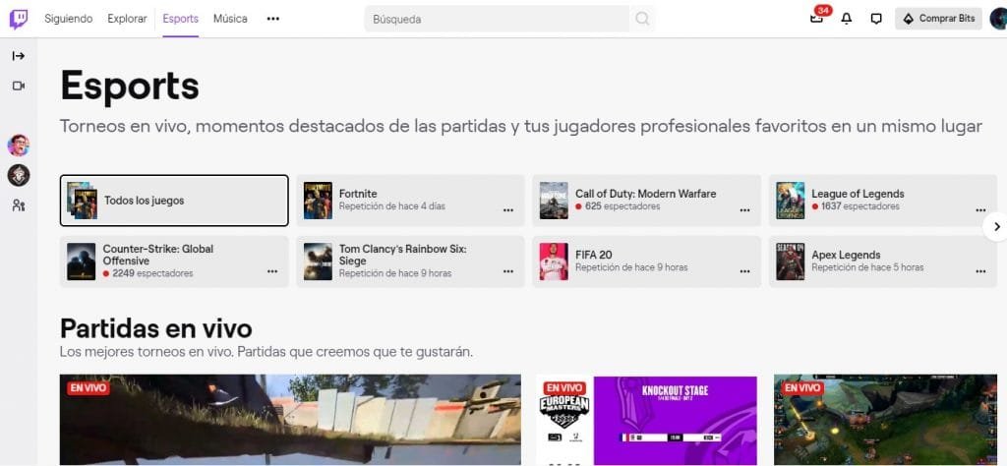Open the whispers chat icon
Viewport: 1007px width, 466px height.
pyautogui.click(x=876, y=19)
